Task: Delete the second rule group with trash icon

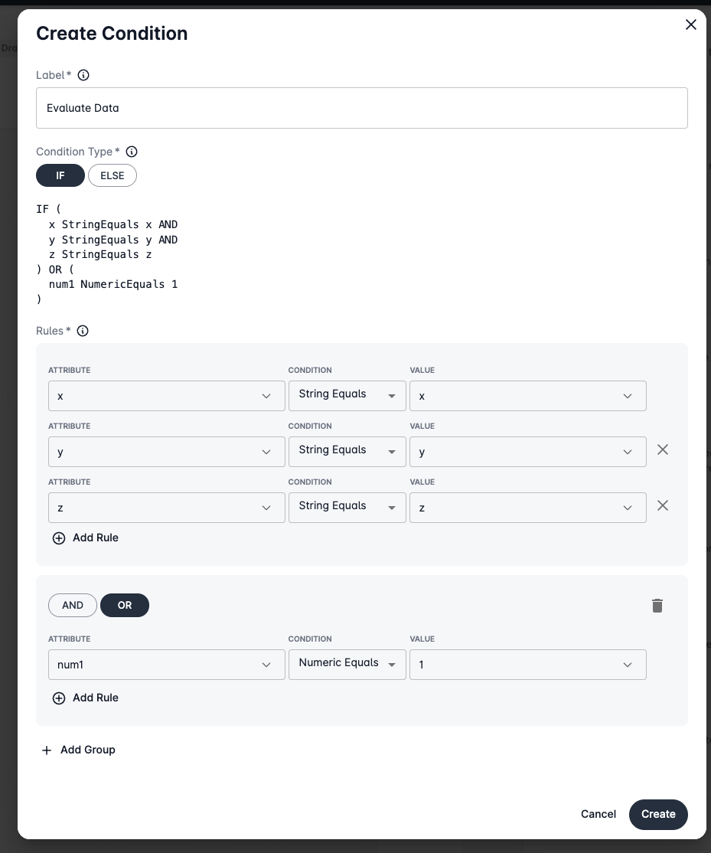Action: (x=657, y=606)
